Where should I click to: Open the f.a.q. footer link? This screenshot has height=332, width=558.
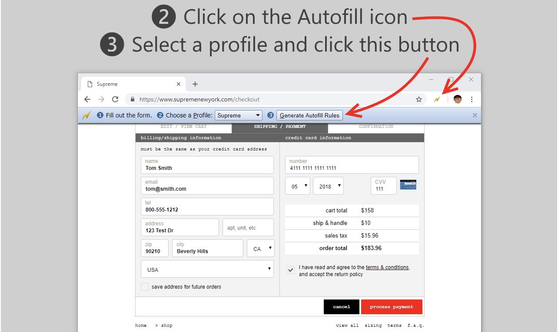click(x=415, y=325)
